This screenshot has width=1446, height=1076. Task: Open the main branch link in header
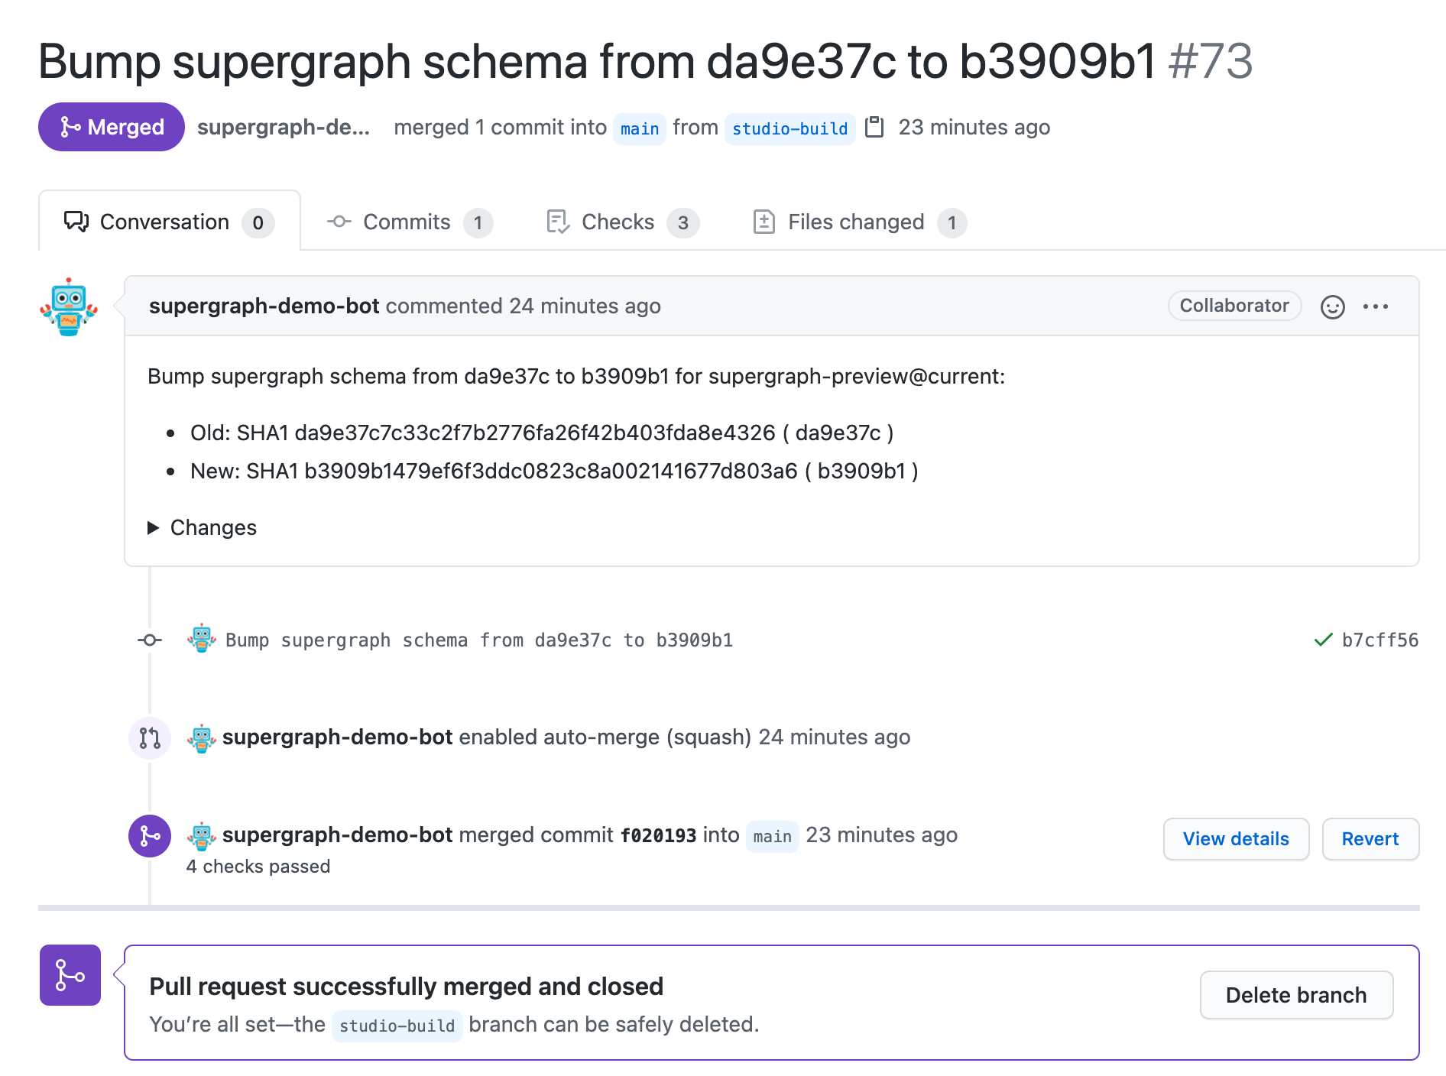pos(640,128)
